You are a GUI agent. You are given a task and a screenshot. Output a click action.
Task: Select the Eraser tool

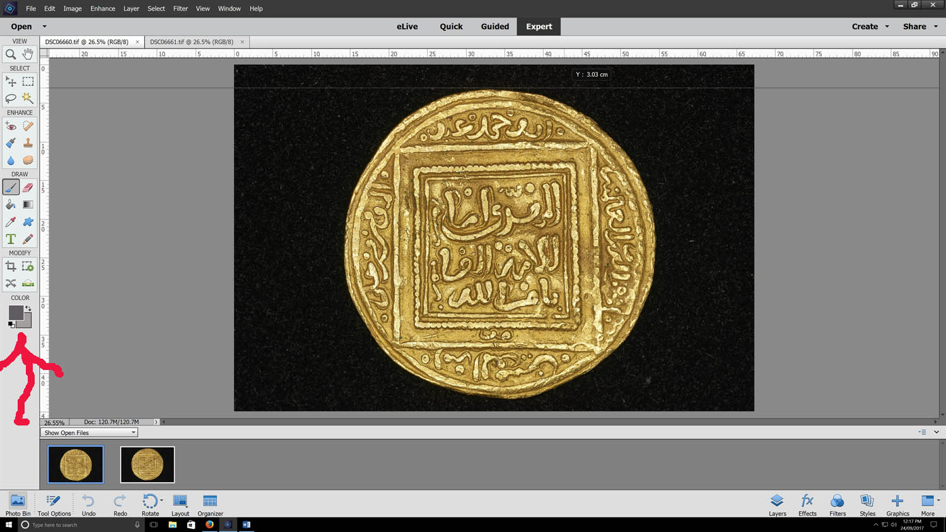28,187
